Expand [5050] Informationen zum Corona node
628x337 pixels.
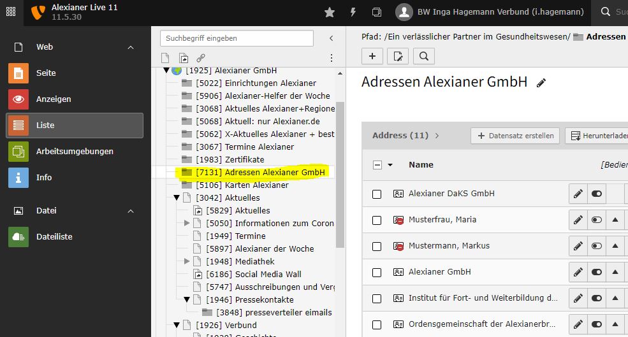pos(187,223)
